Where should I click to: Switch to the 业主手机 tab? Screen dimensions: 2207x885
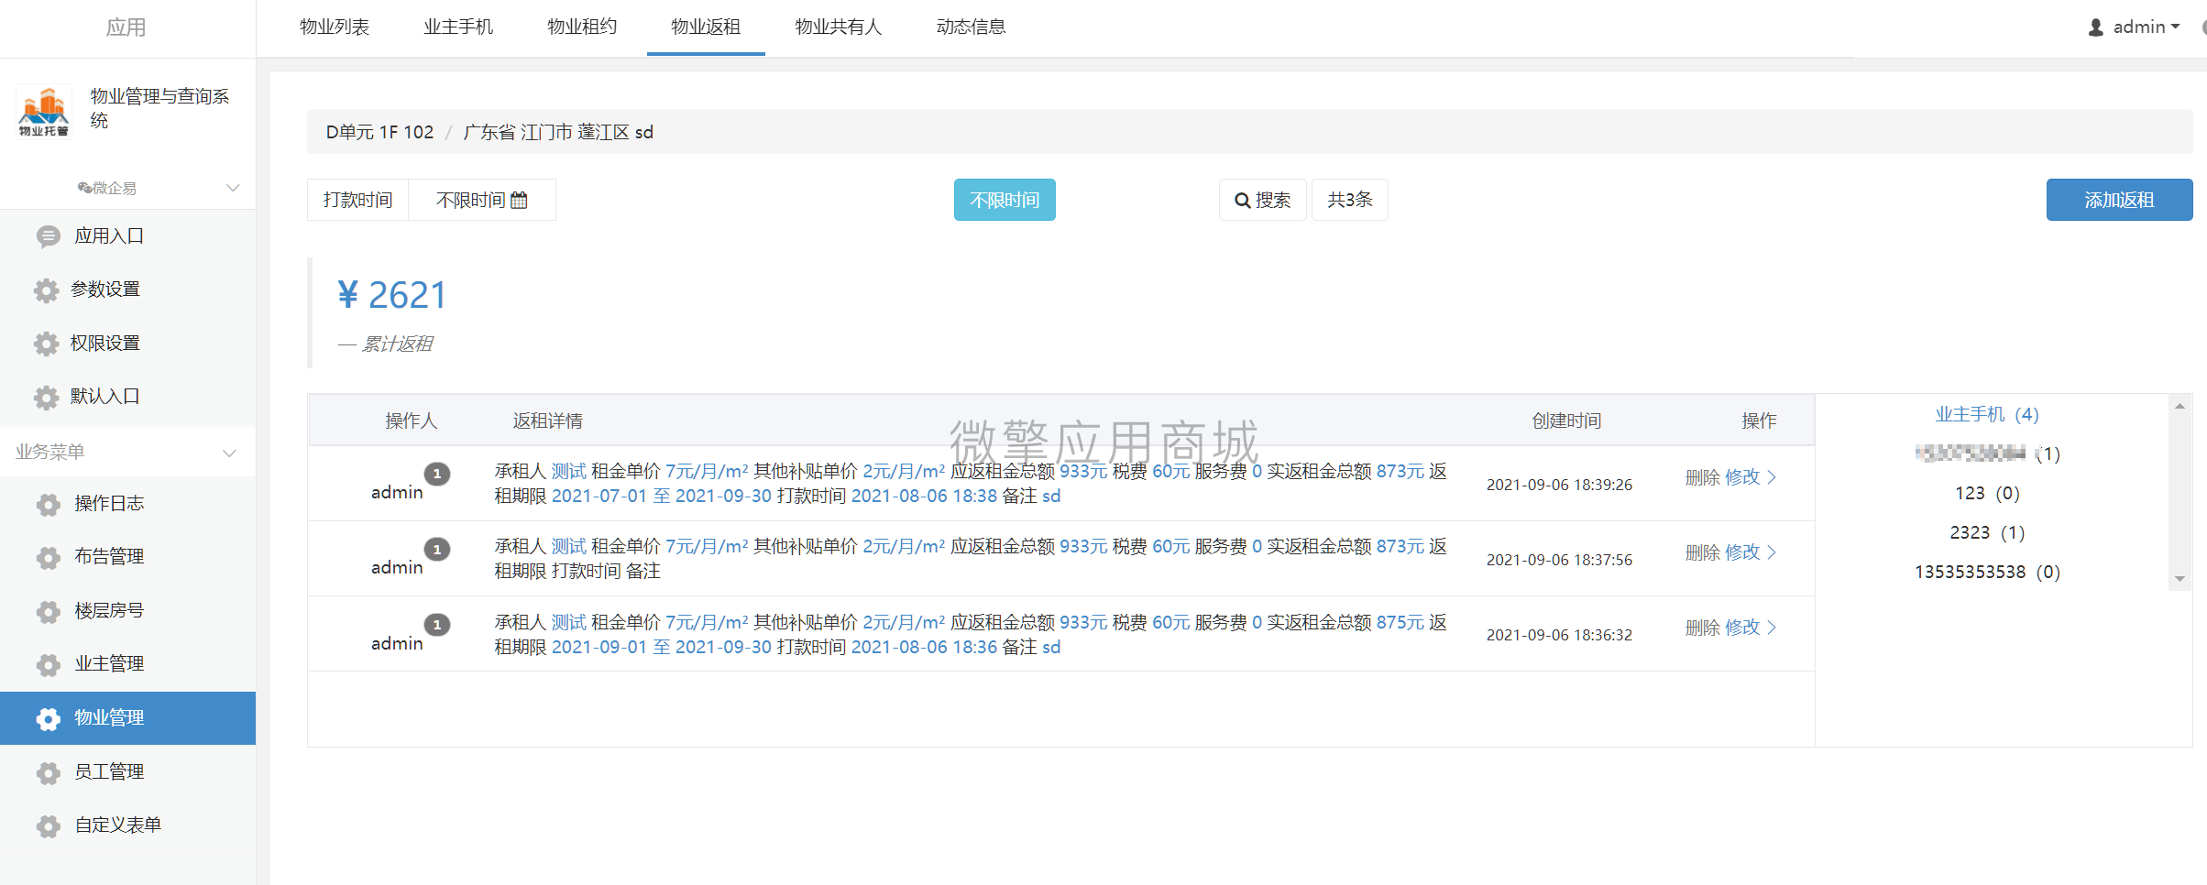pos(458,27)
